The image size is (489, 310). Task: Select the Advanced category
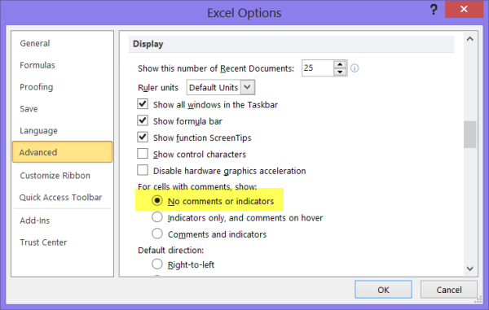coord(63,152)
